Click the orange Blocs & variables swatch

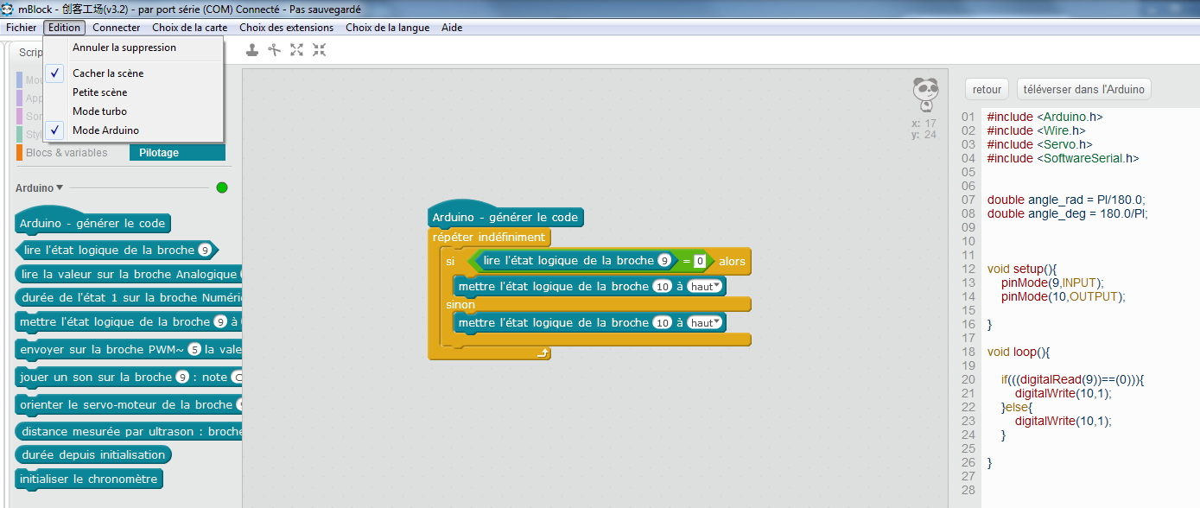19,153
